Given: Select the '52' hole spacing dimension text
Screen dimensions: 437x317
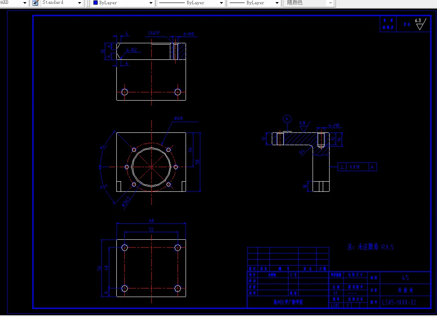Looking at the screenshot, I should (151, 230).
